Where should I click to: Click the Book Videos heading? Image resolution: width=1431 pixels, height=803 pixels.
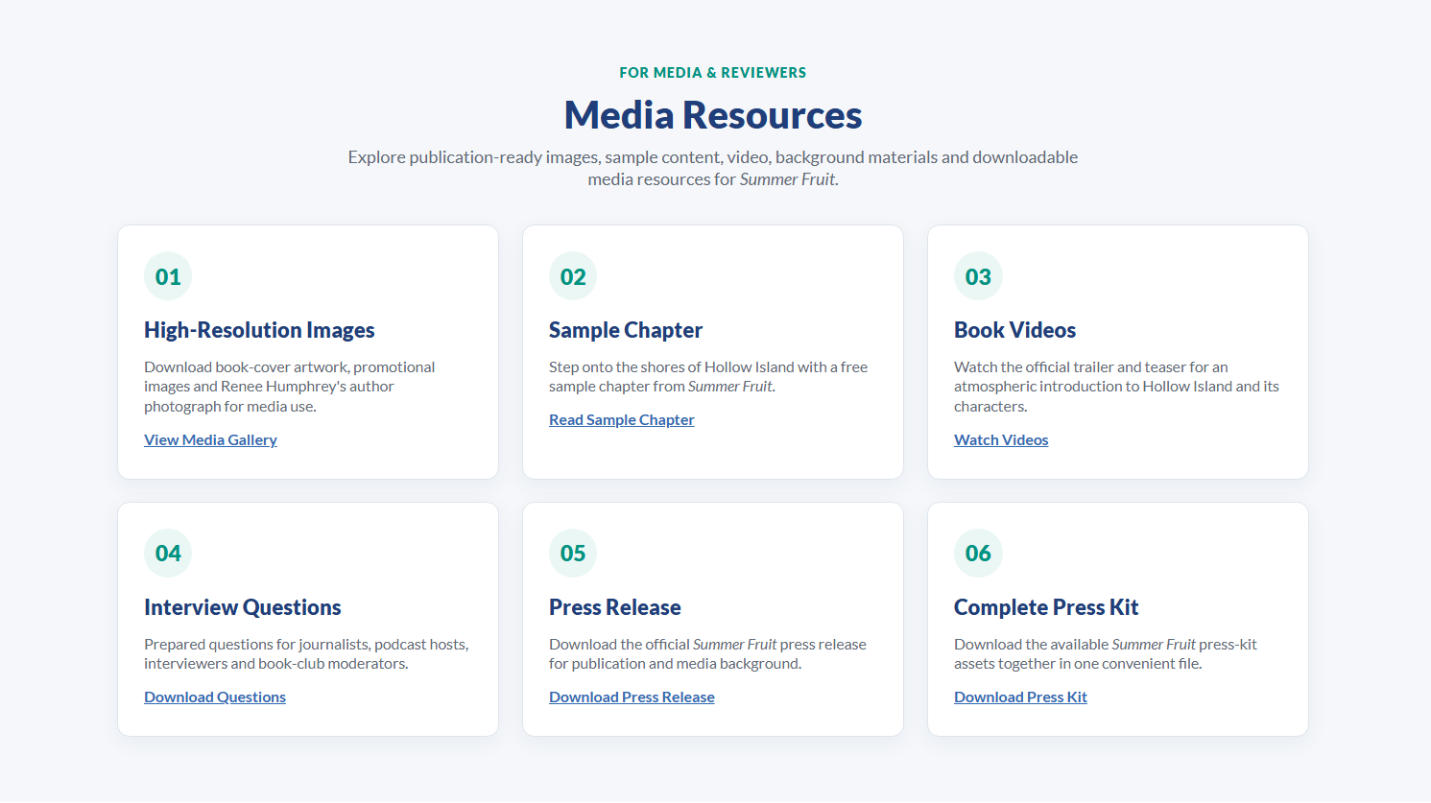pos(1014,330)
